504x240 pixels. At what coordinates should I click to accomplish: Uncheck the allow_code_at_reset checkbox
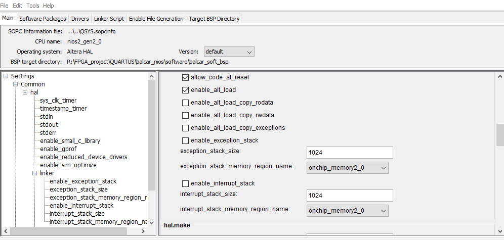pyautogui.click(x=185, y=78)
